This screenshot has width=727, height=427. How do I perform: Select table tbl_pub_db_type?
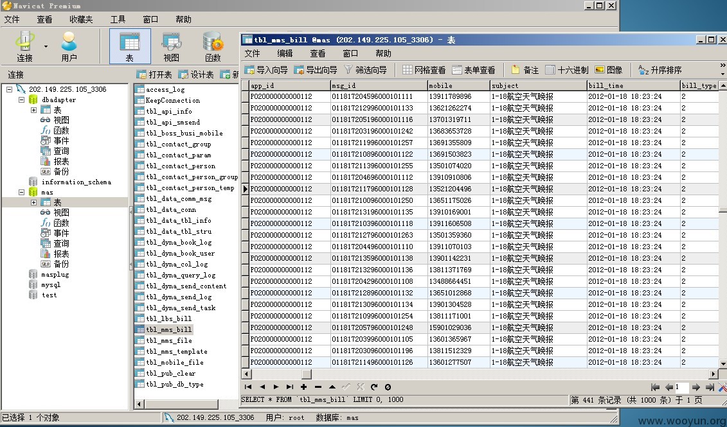click(175, 384)
